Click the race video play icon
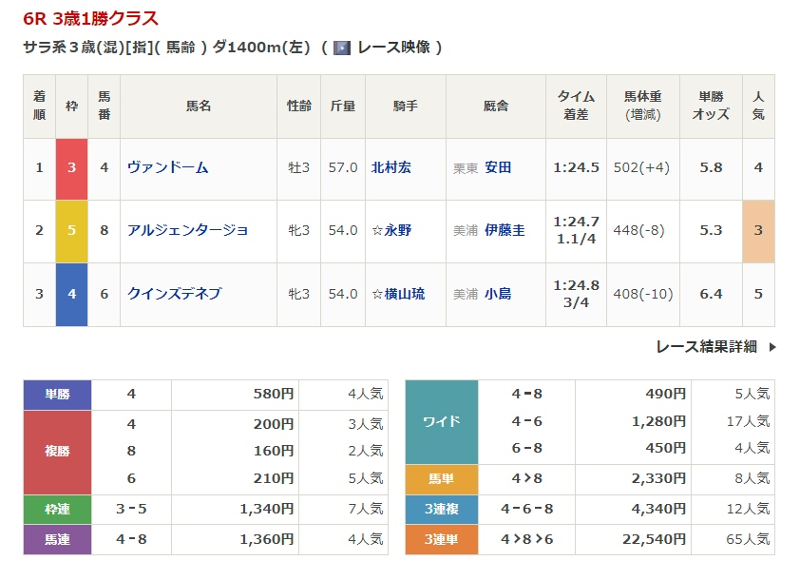The image size is (800, 561). point(342,48)
